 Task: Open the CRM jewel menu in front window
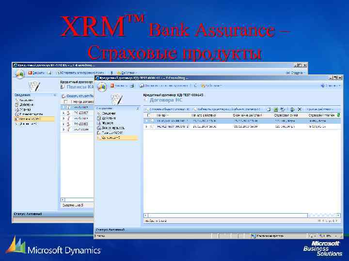pyautogui.click(x=102, y=87)
